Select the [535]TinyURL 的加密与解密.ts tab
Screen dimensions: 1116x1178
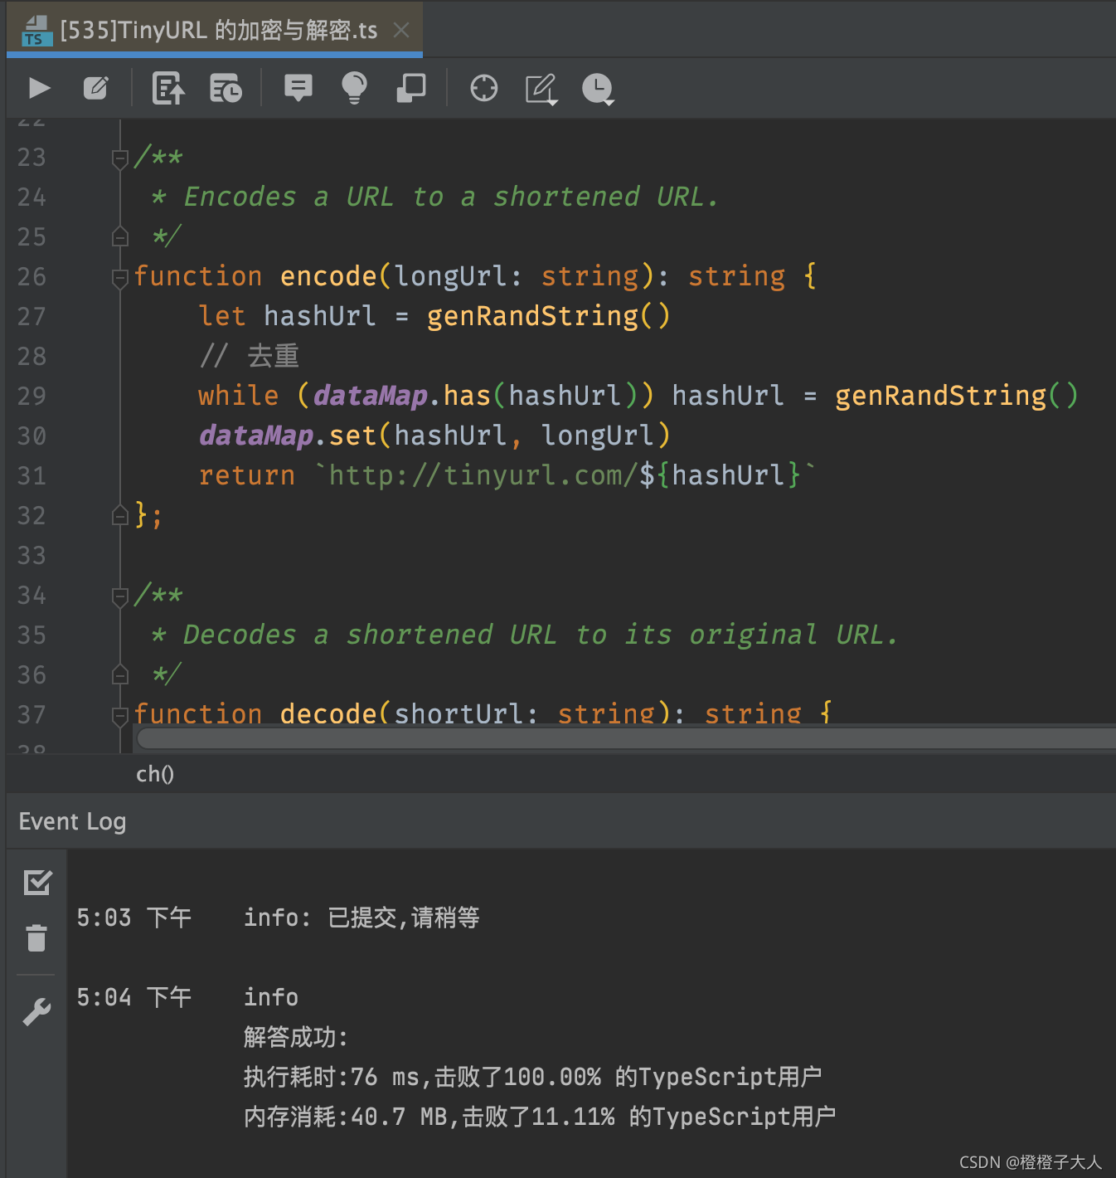(215, 30)
